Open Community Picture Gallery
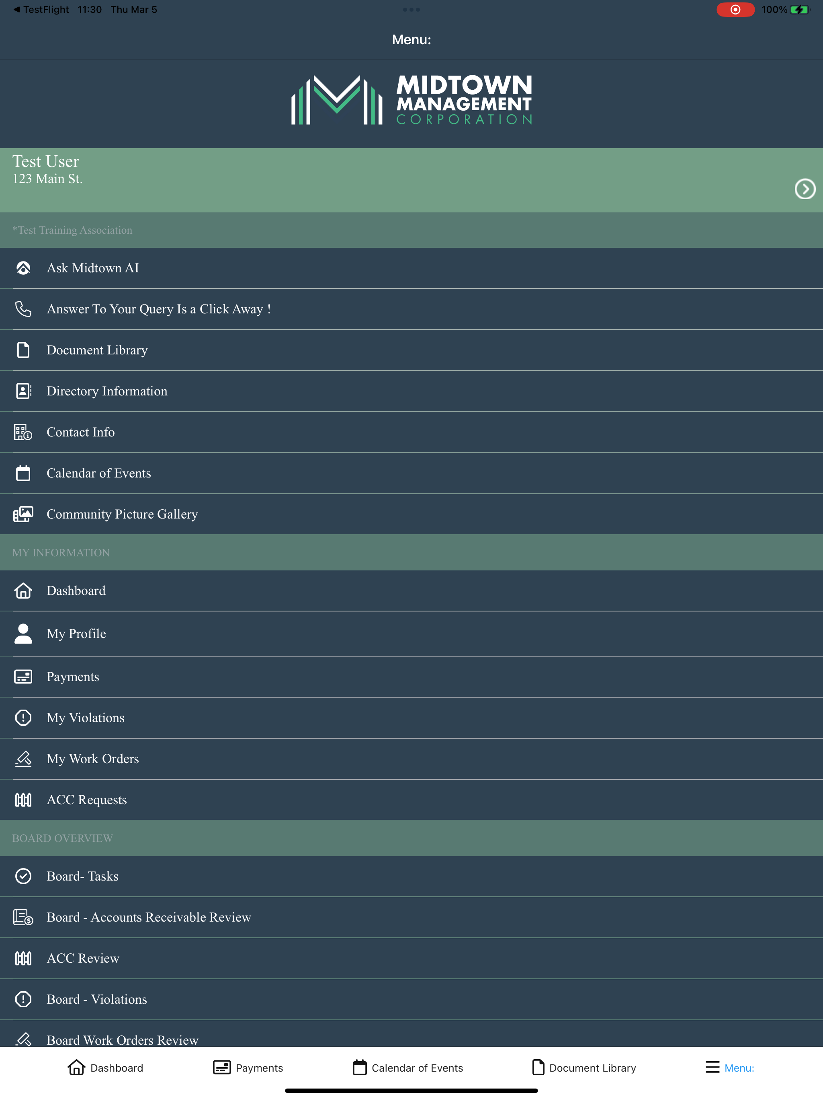The image size is (823, 1099). pyautogui.click(x=411, y=514)
